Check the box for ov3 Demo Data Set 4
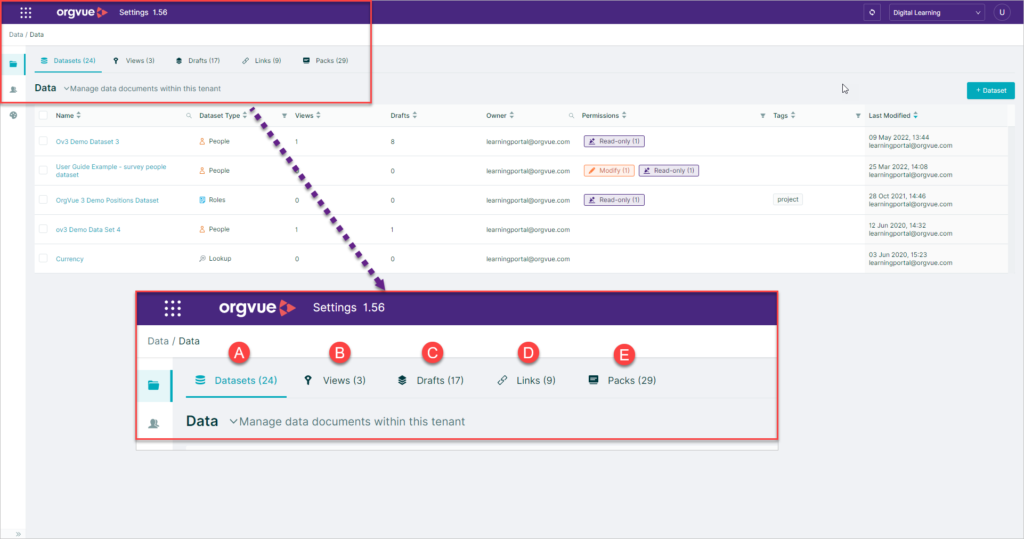Screen dimensions: 1024x539 (x=43, y=229)
